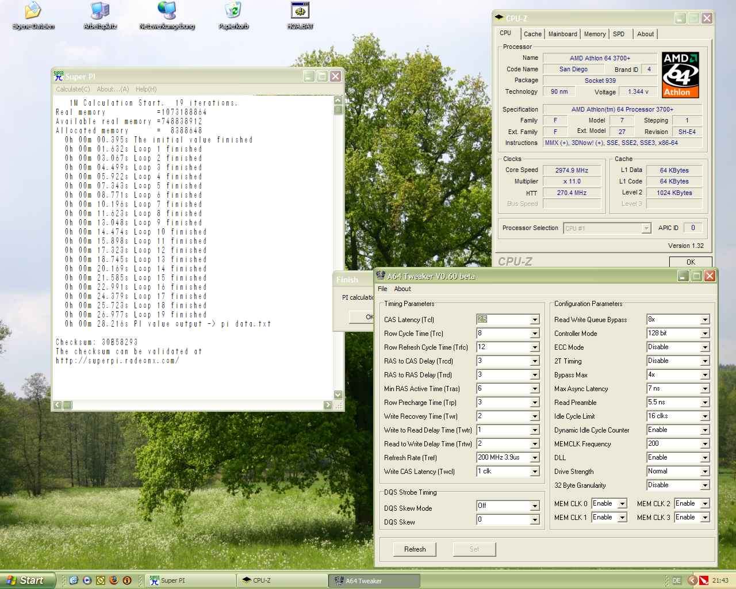
Task: Expand Row Refresh Cycle Time (Trfc) dropdown
Action: (x=535, y=347)
